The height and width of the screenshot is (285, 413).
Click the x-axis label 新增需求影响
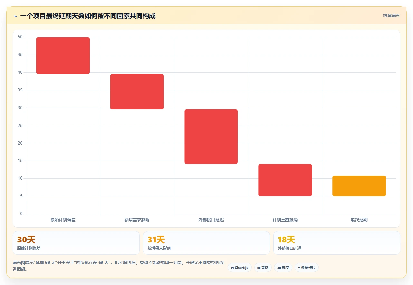click(137, 220)
